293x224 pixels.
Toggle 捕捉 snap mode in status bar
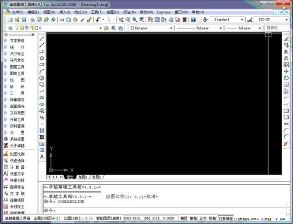click(184, 219)
